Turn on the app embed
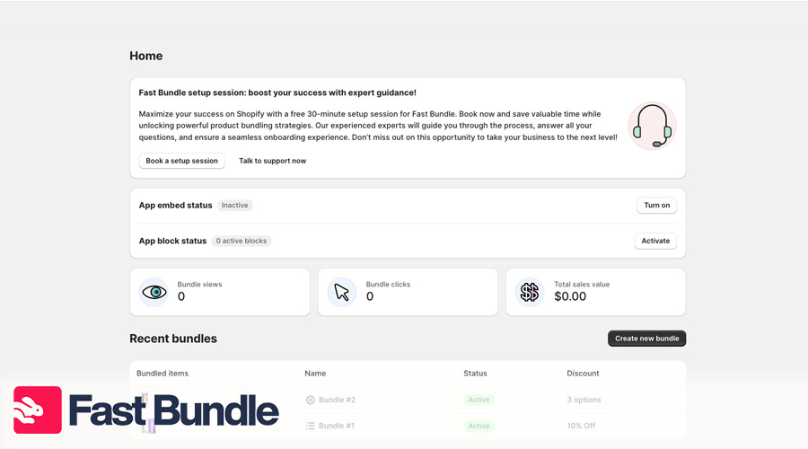 point(656,206)
